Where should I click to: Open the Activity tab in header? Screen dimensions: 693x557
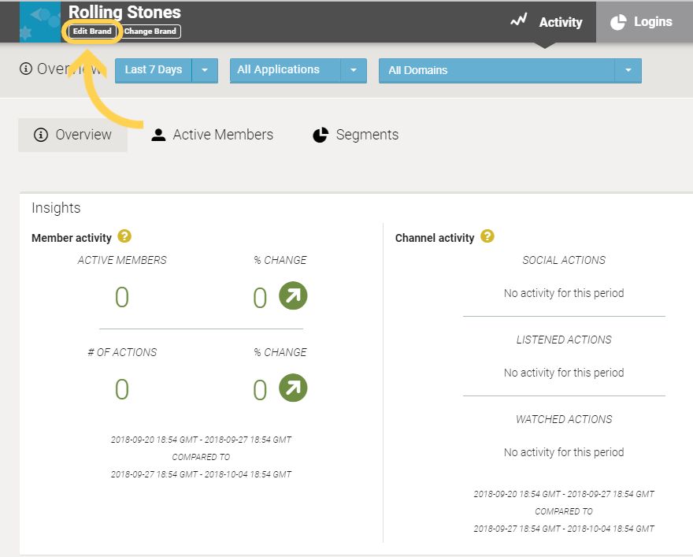click(x=546, y=22)
